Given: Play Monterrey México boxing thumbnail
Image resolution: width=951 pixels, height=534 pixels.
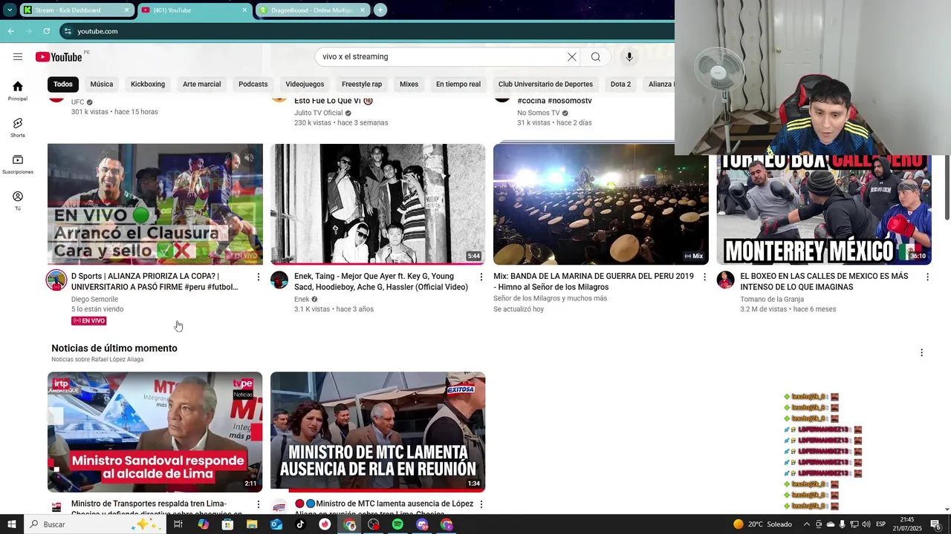Looking at the screenshot, I should 824,209.
